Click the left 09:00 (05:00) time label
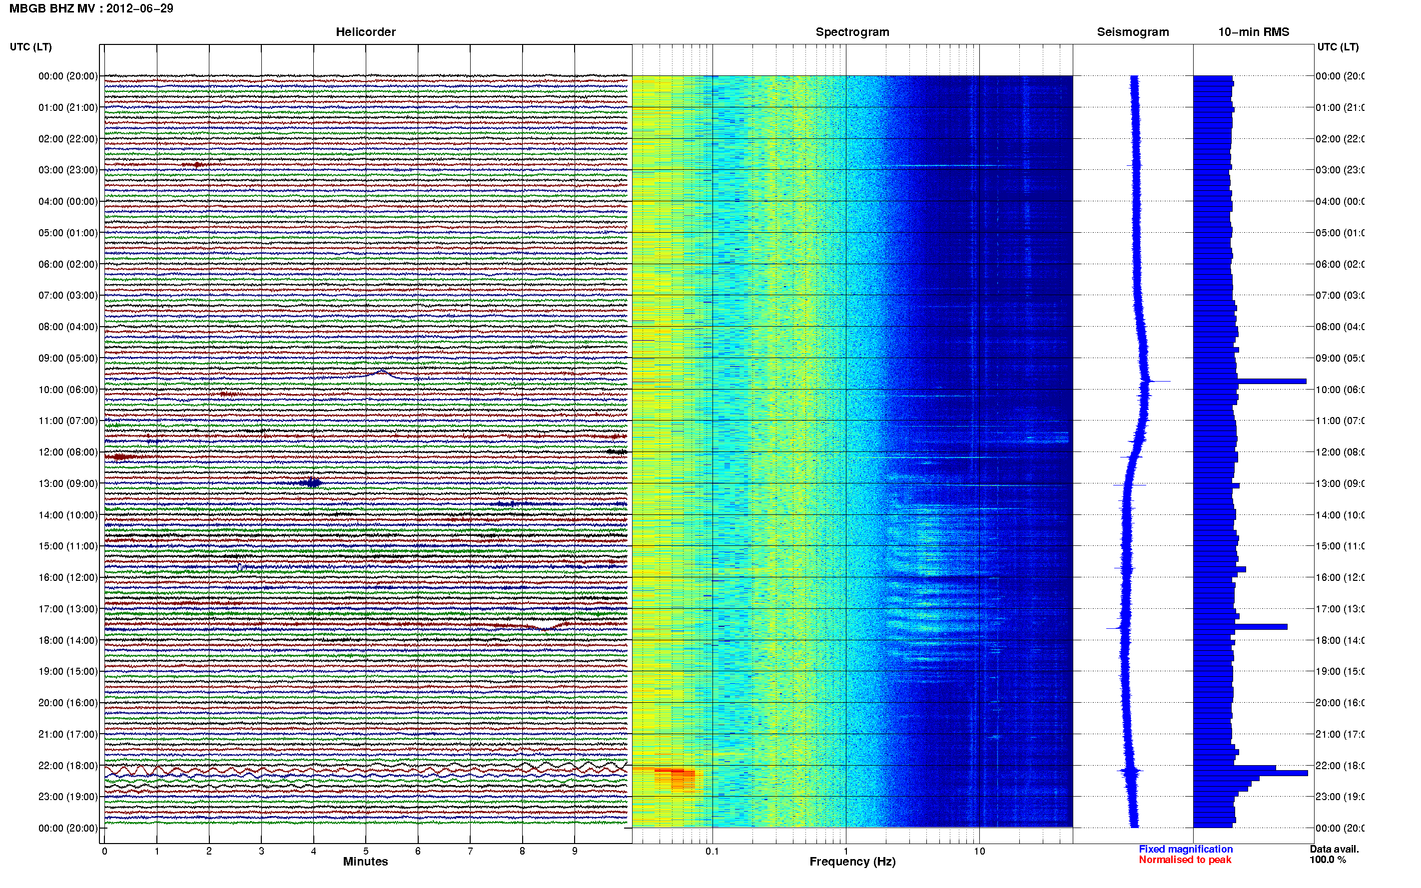Image resolution: width=1421 pixels, height=888 pixels. pyautogui.click(x=68, y=358)
